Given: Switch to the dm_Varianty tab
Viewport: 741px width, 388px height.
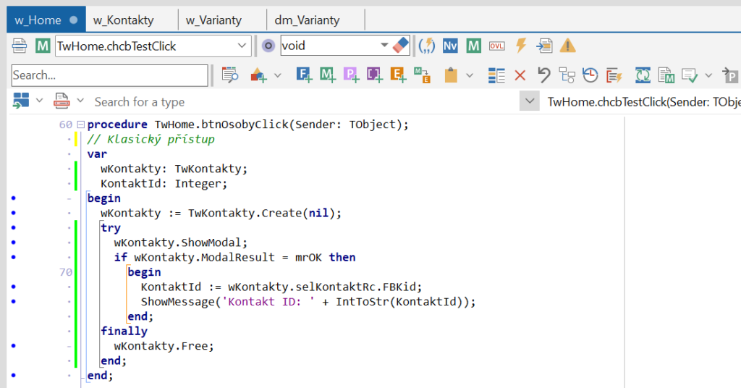Looking at the screenshot, I should pos(307,20).
